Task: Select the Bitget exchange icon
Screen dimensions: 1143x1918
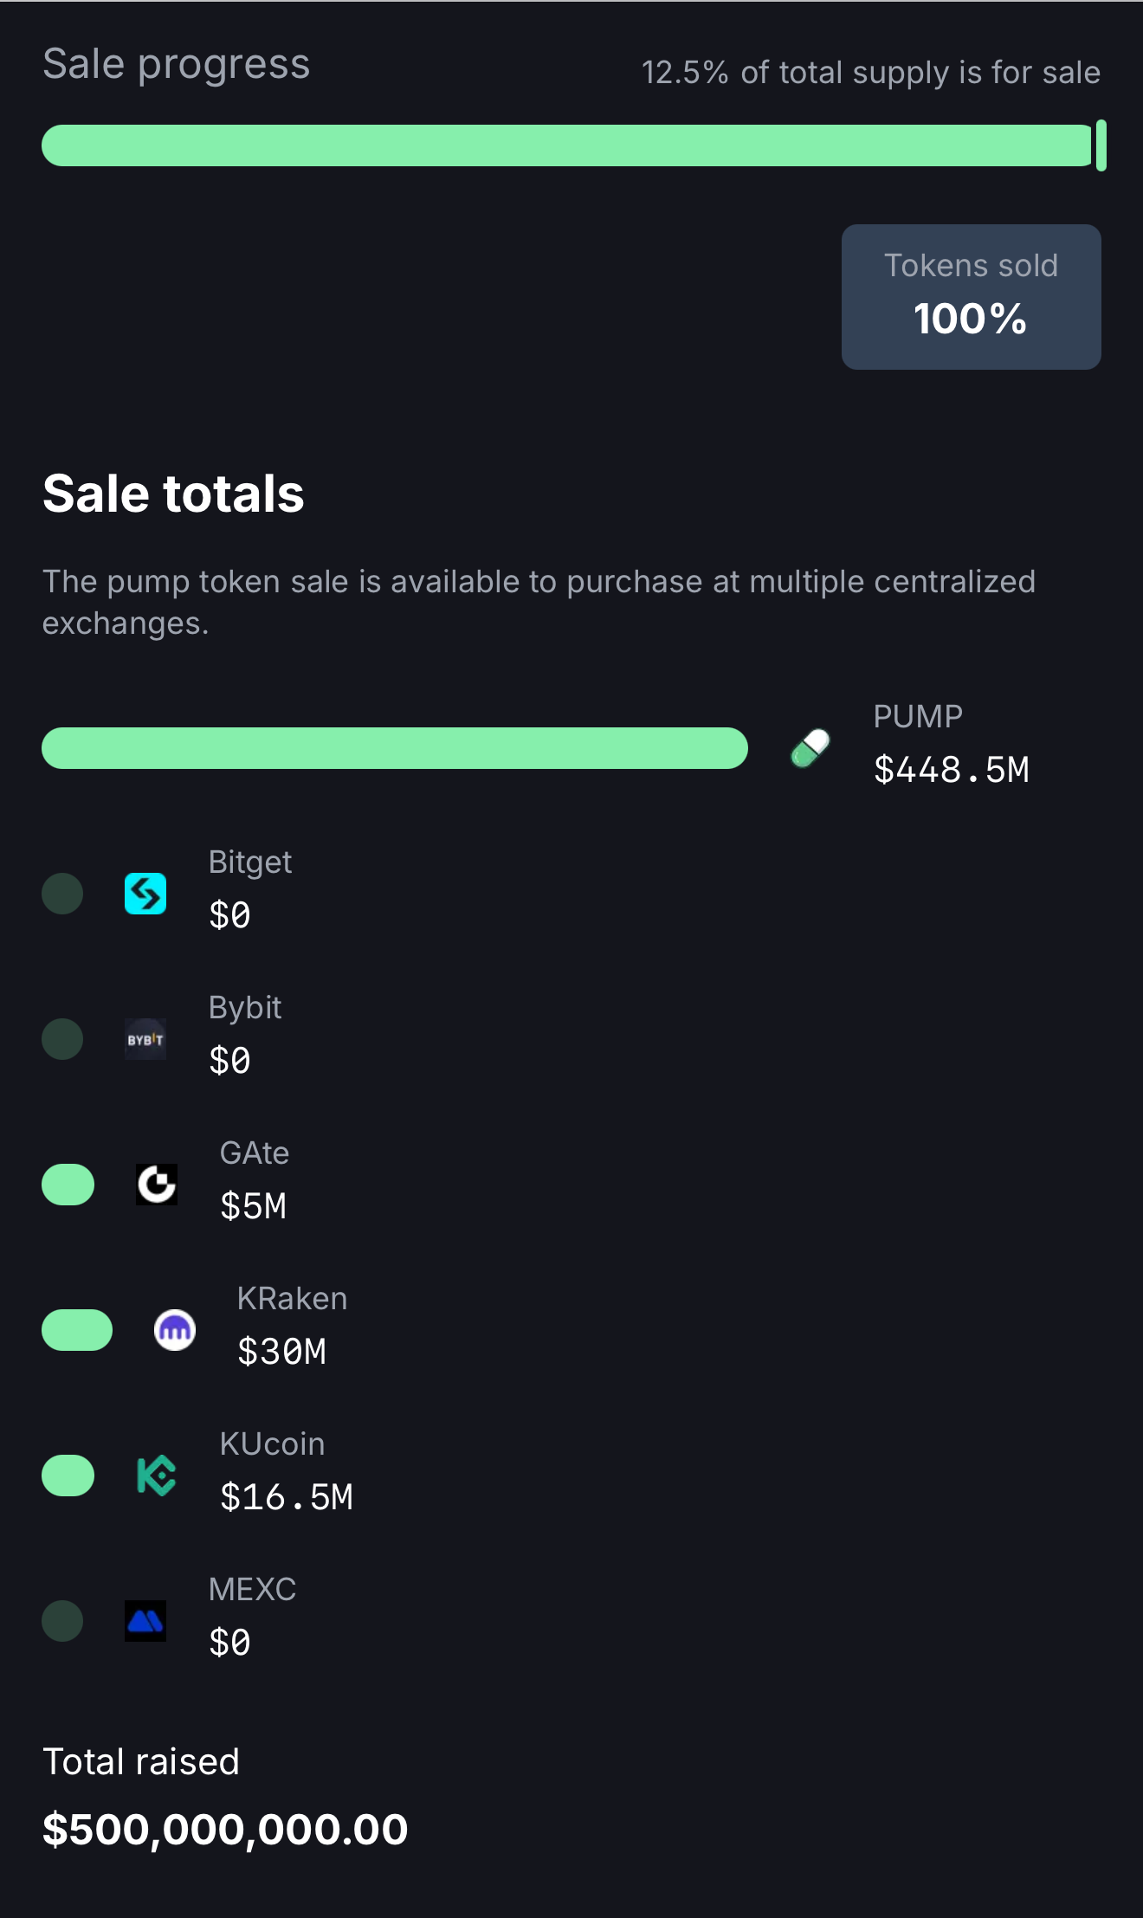Action: point(145,894)
